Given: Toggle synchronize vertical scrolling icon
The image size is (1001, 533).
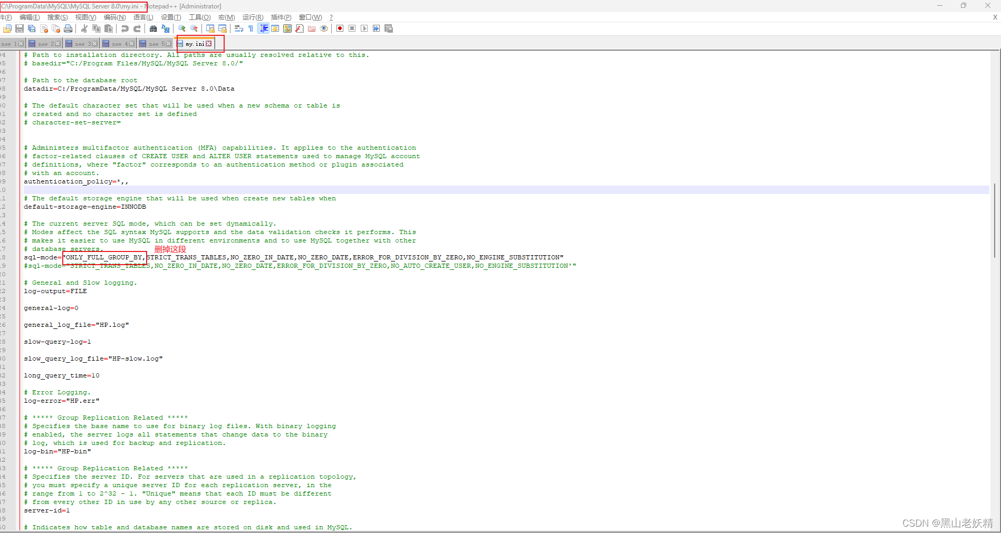Looking at the screenshot, I should 210,28.
